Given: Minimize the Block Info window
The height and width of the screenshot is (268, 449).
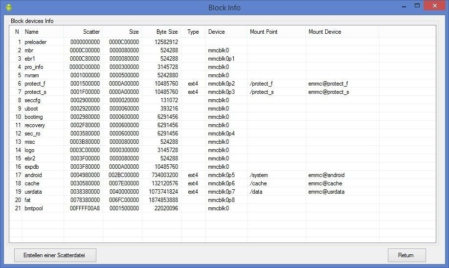Looking at the screenshot, I should click(x=404, y=6).
